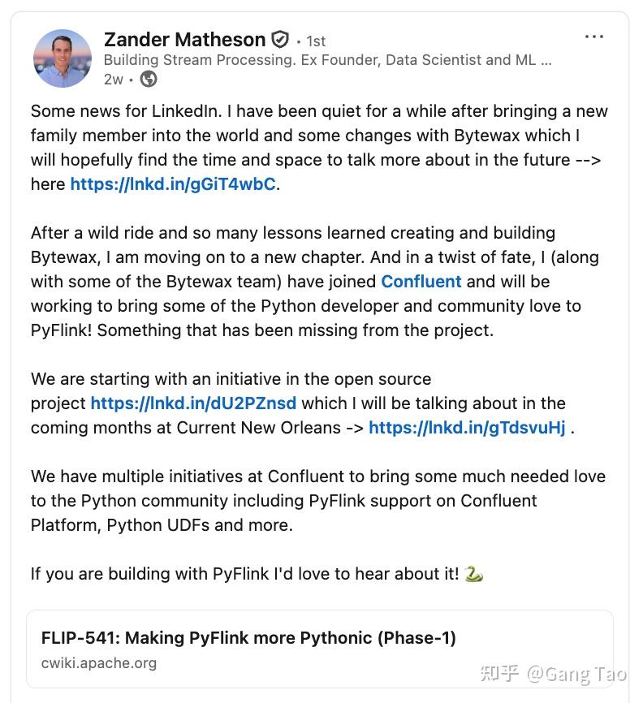Click the @Gang Tao watermark text
This screenshot has width=643, height=703.
[x=576, y=674]
